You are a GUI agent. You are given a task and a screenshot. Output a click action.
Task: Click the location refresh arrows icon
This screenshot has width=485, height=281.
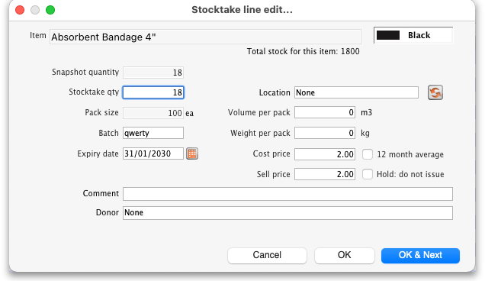[435, 92]
